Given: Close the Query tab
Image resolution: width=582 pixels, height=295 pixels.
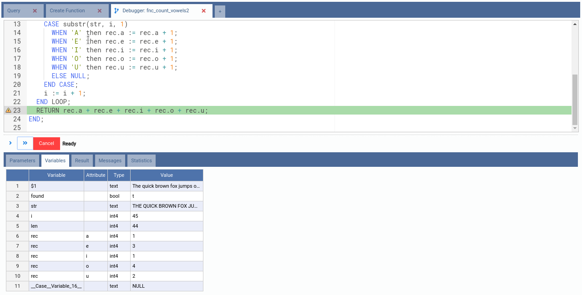Looking at the screenshot, I should 35,11.
